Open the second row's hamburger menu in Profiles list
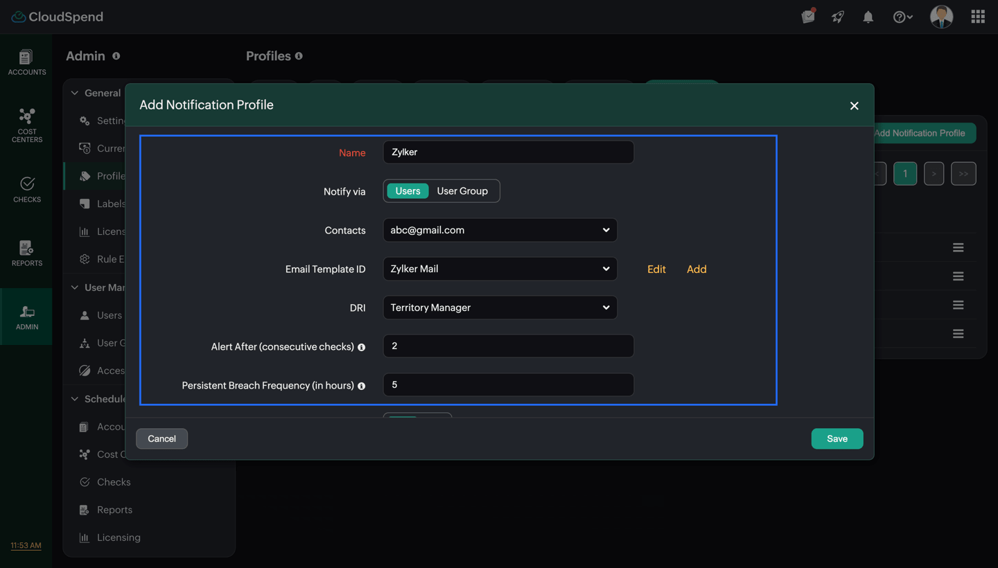This screenshot has height=568, width=998. (x=958, y=276)
